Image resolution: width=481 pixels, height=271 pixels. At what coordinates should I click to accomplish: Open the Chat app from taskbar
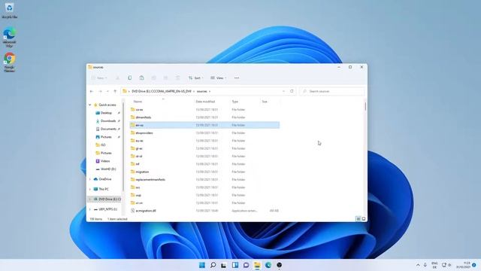click(246, 265)
